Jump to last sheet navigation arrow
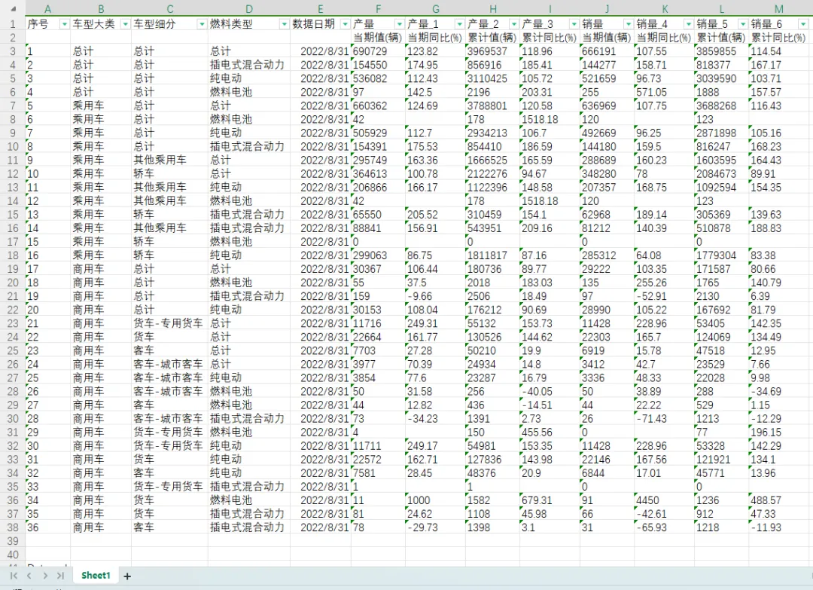Image resolution: width=813 pixels, height=590 pixels. click(x=60, y=576)
